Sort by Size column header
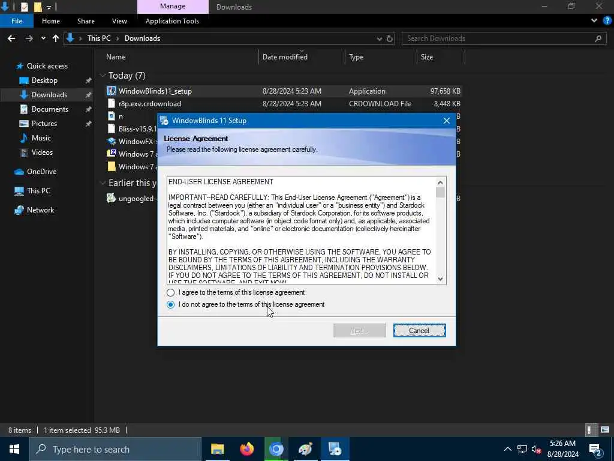 427,57
